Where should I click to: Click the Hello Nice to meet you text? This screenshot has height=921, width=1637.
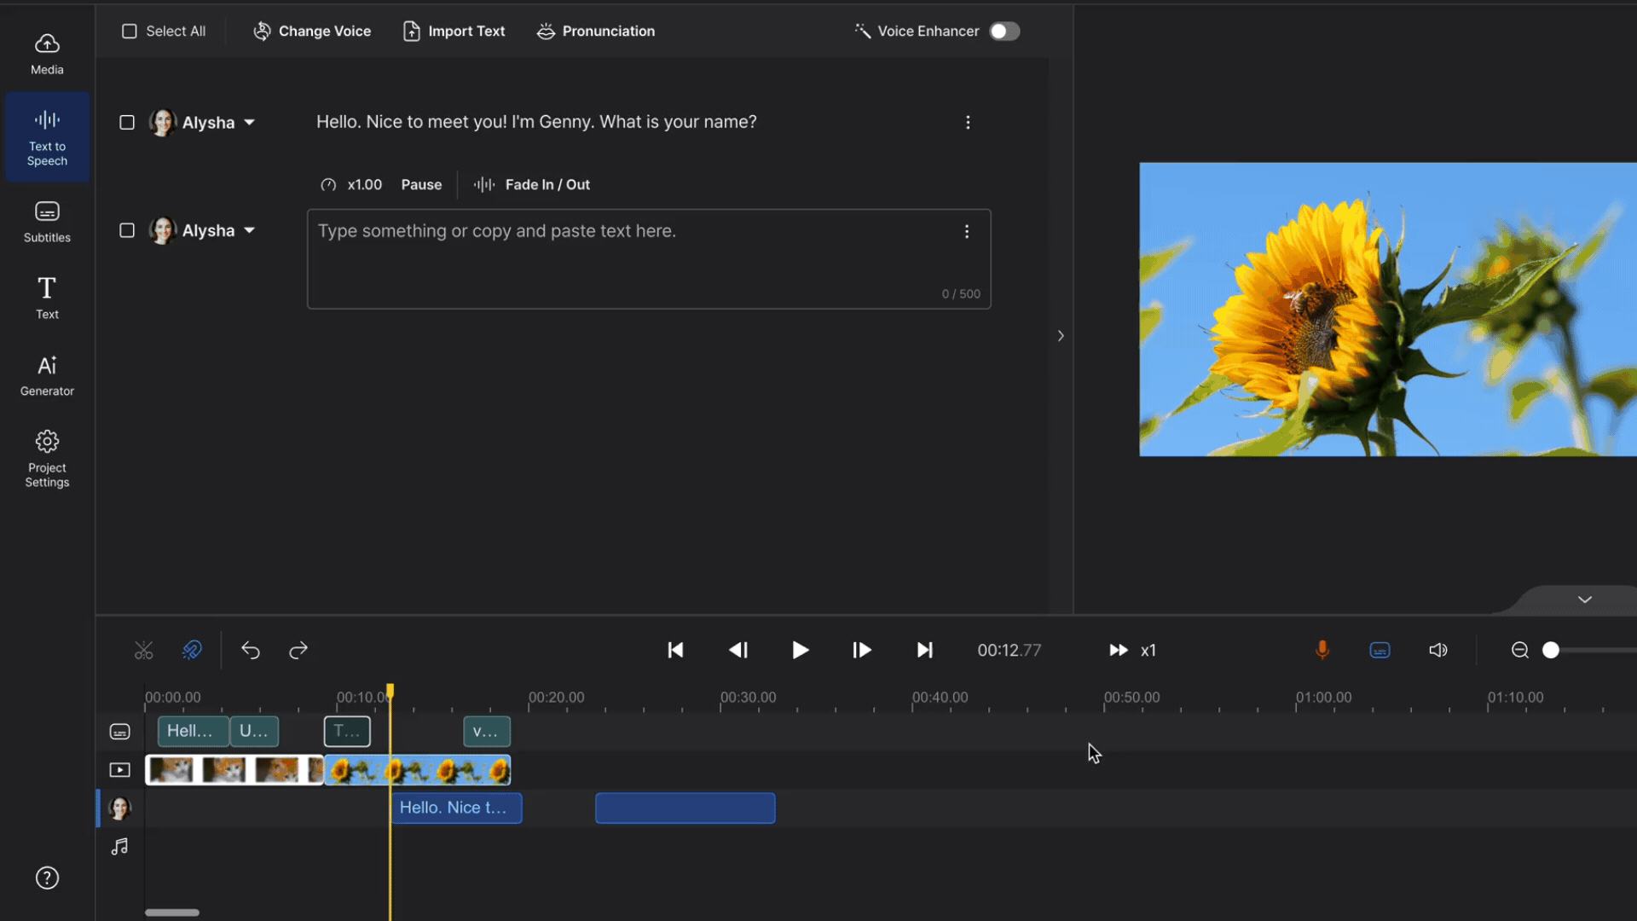click(x=536, y=122)
